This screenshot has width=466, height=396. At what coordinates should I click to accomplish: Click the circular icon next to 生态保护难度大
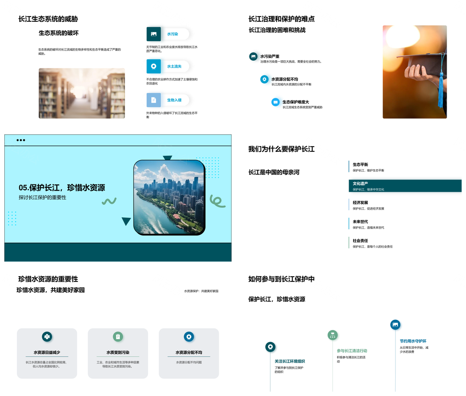pos(276,102)
